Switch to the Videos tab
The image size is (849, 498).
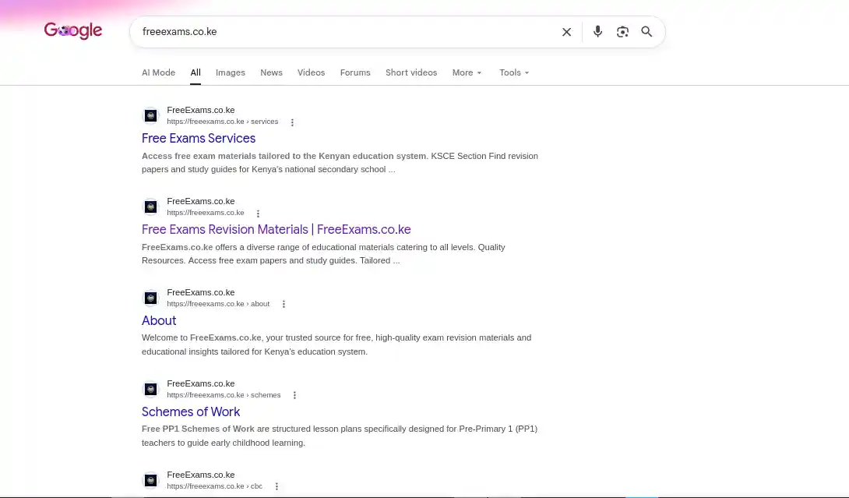click(x=311, y=72)
